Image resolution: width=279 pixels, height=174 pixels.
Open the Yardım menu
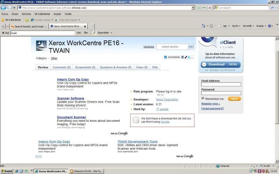coord(68,14)
